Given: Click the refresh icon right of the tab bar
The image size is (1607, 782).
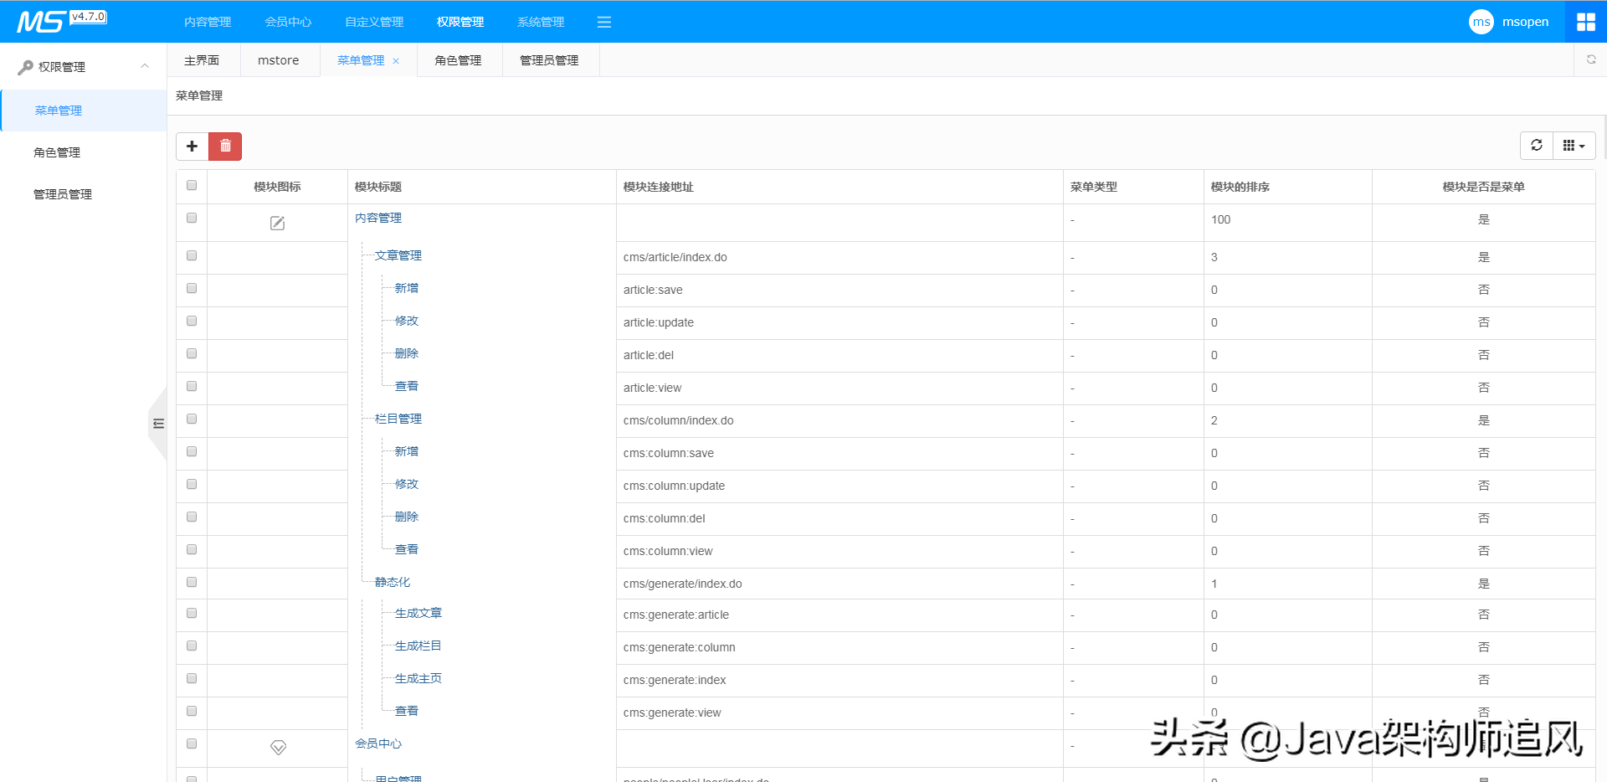Looking at the screenshot, I should click(x=1590, y=59).
